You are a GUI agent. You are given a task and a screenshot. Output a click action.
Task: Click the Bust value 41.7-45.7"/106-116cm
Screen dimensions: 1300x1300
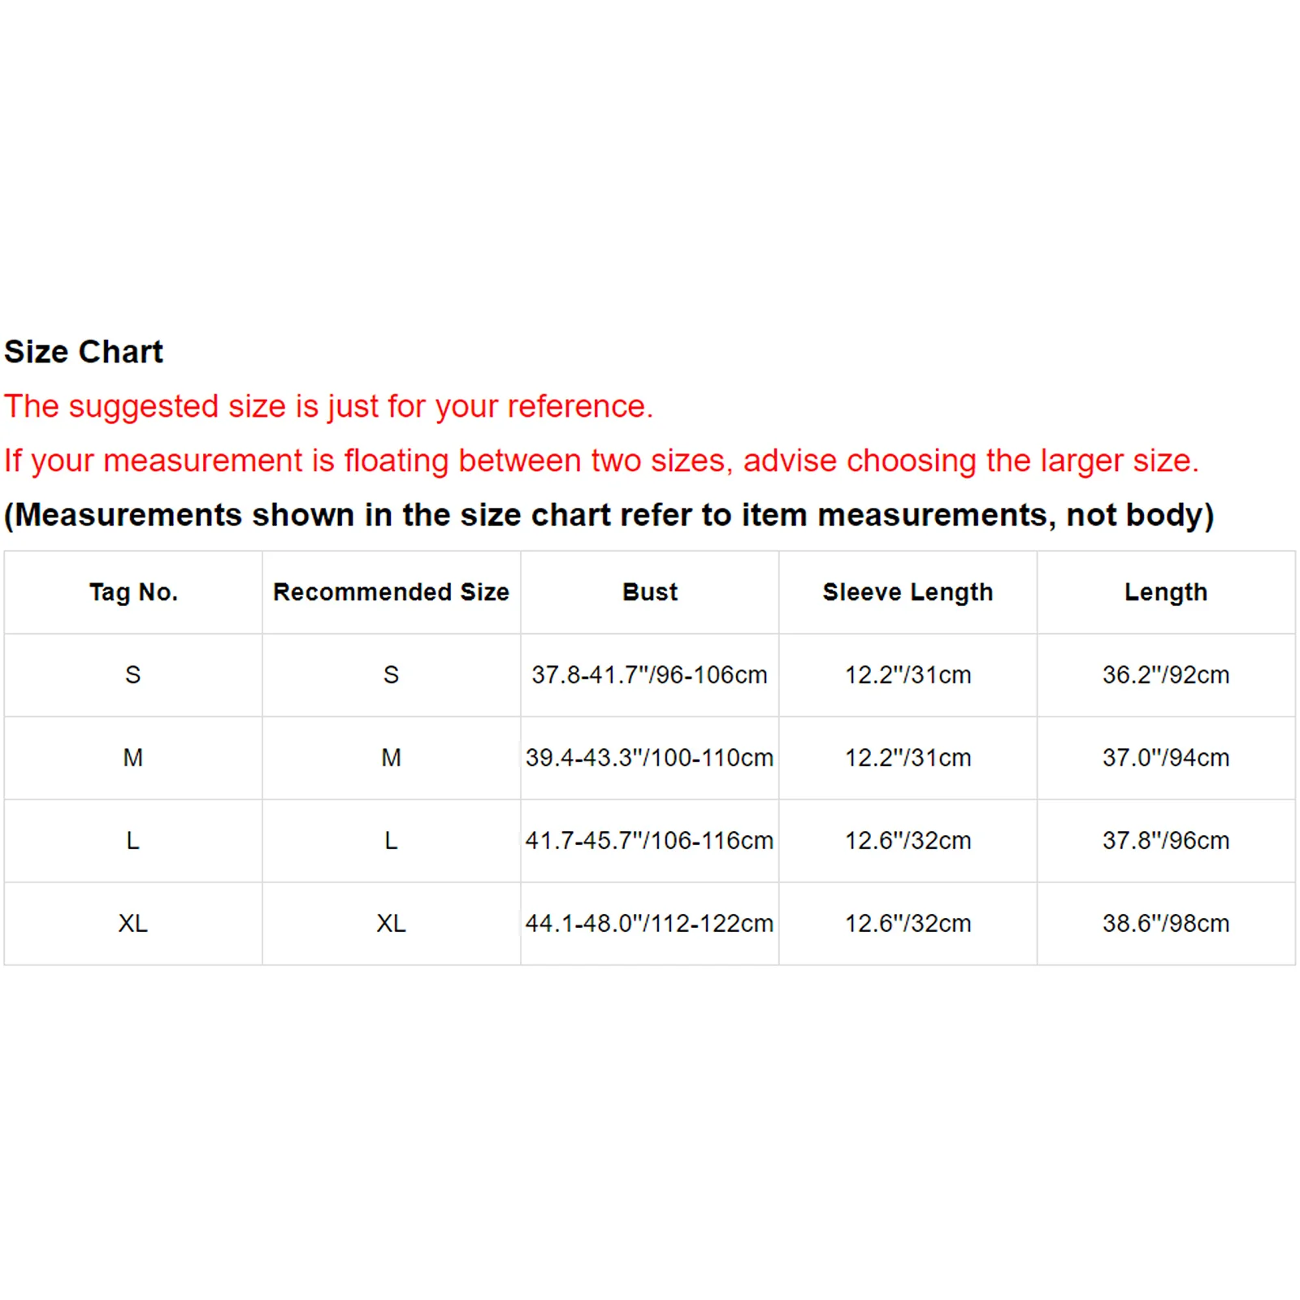coord(649,840)
